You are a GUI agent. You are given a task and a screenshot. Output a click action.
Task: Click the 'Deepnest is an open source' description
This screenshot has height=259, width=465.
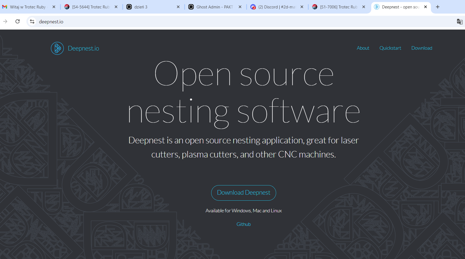[244, 147]
